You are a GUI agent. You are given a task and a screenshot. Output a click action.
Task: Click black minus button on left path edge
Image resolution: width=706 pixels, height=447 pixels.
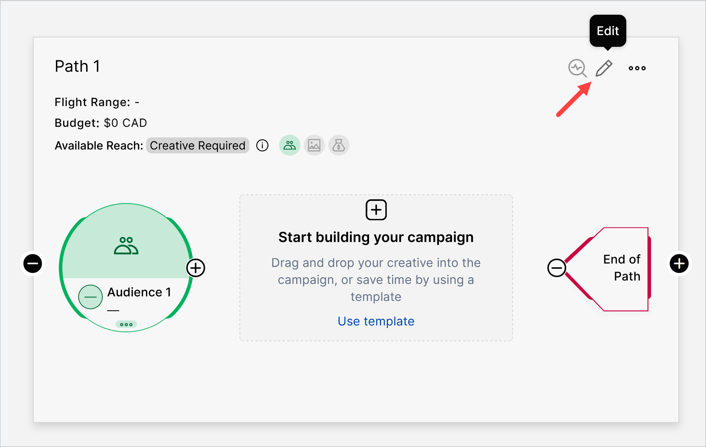[33, 264]
